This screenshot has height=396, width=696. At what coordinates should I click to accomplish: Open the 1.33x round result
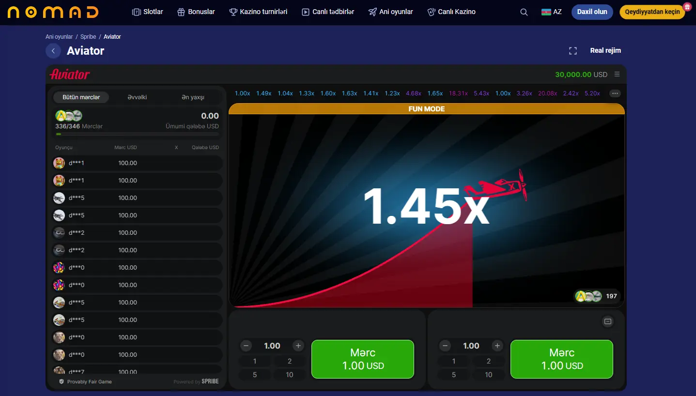307,93
